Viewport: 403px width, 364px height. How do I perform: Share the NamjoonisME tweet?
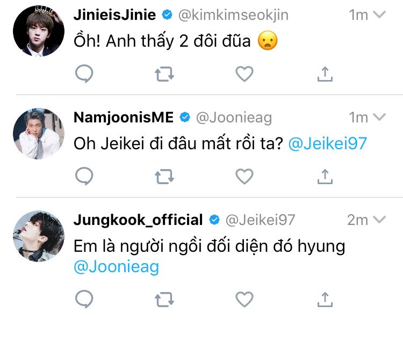(x=325, y=176)
